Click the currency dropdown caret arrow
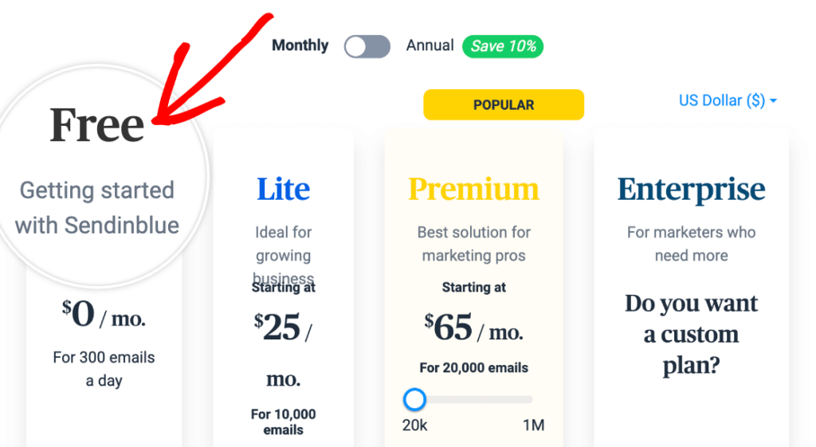This screenshot has width=816, height=447. tap(773, 101)
